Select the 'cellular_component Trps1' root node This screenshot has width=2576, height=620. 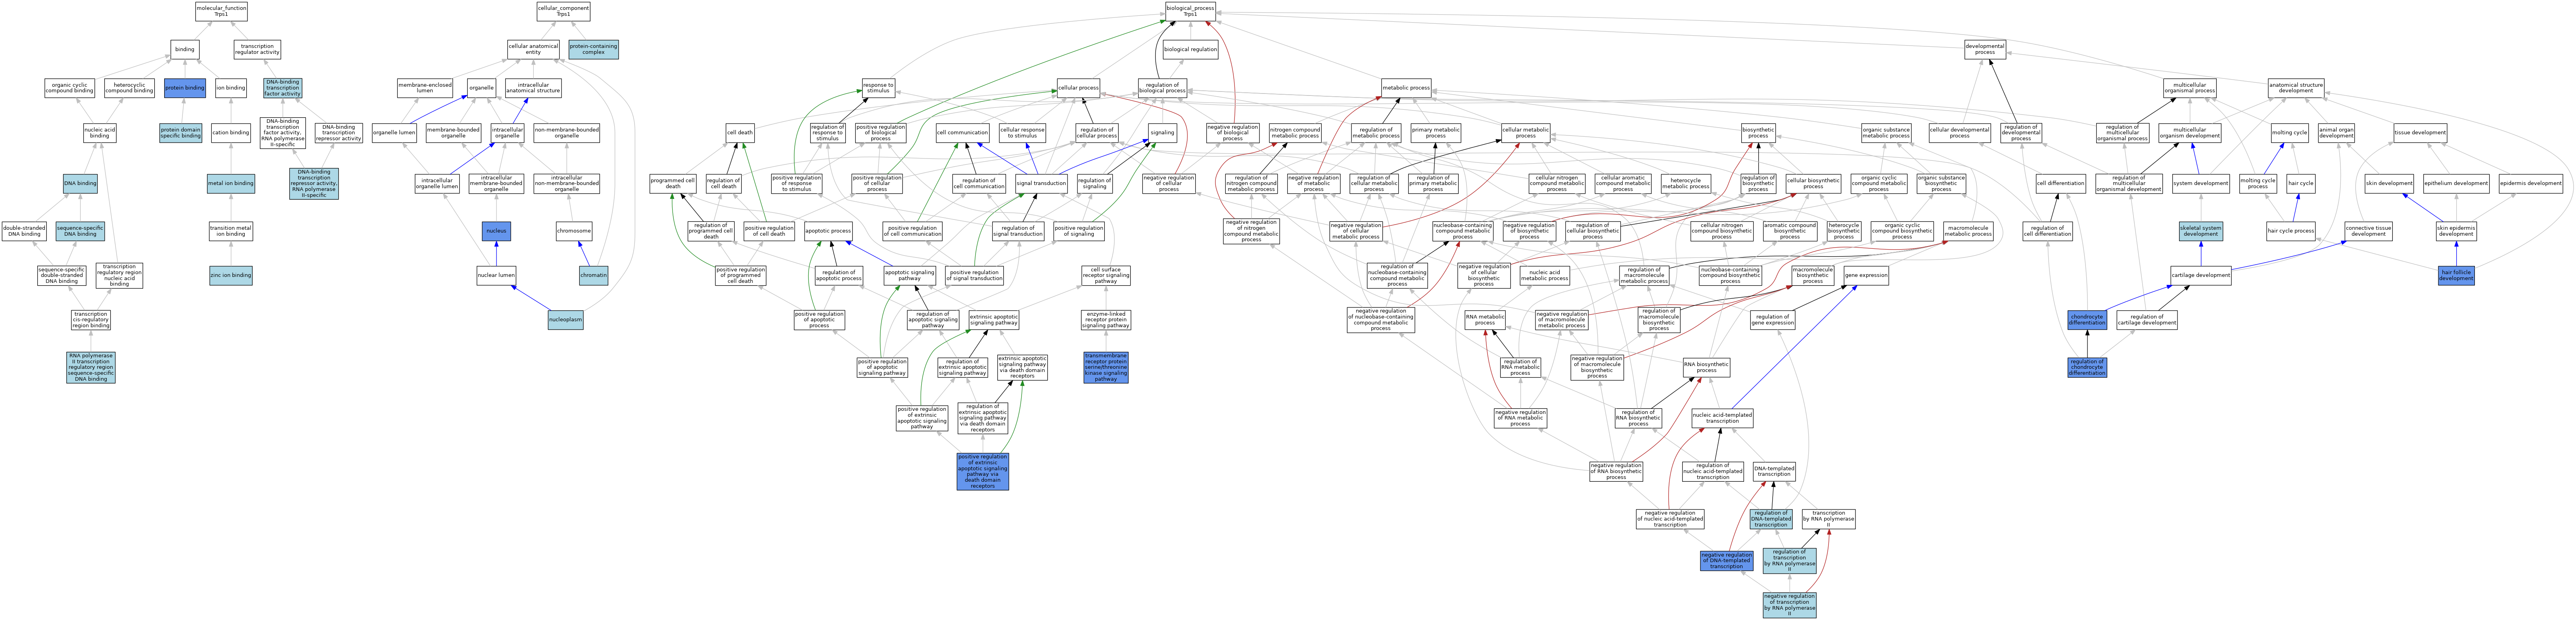click(x=563, y=11)
